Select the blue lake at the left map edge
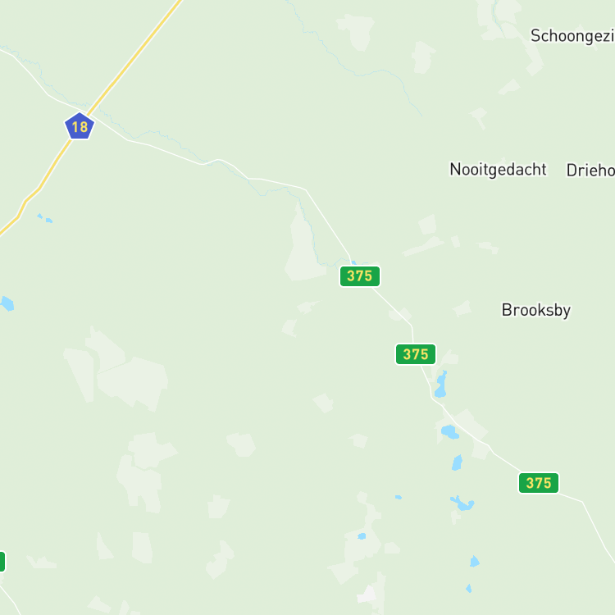615x615 pixels. [7, 303]
